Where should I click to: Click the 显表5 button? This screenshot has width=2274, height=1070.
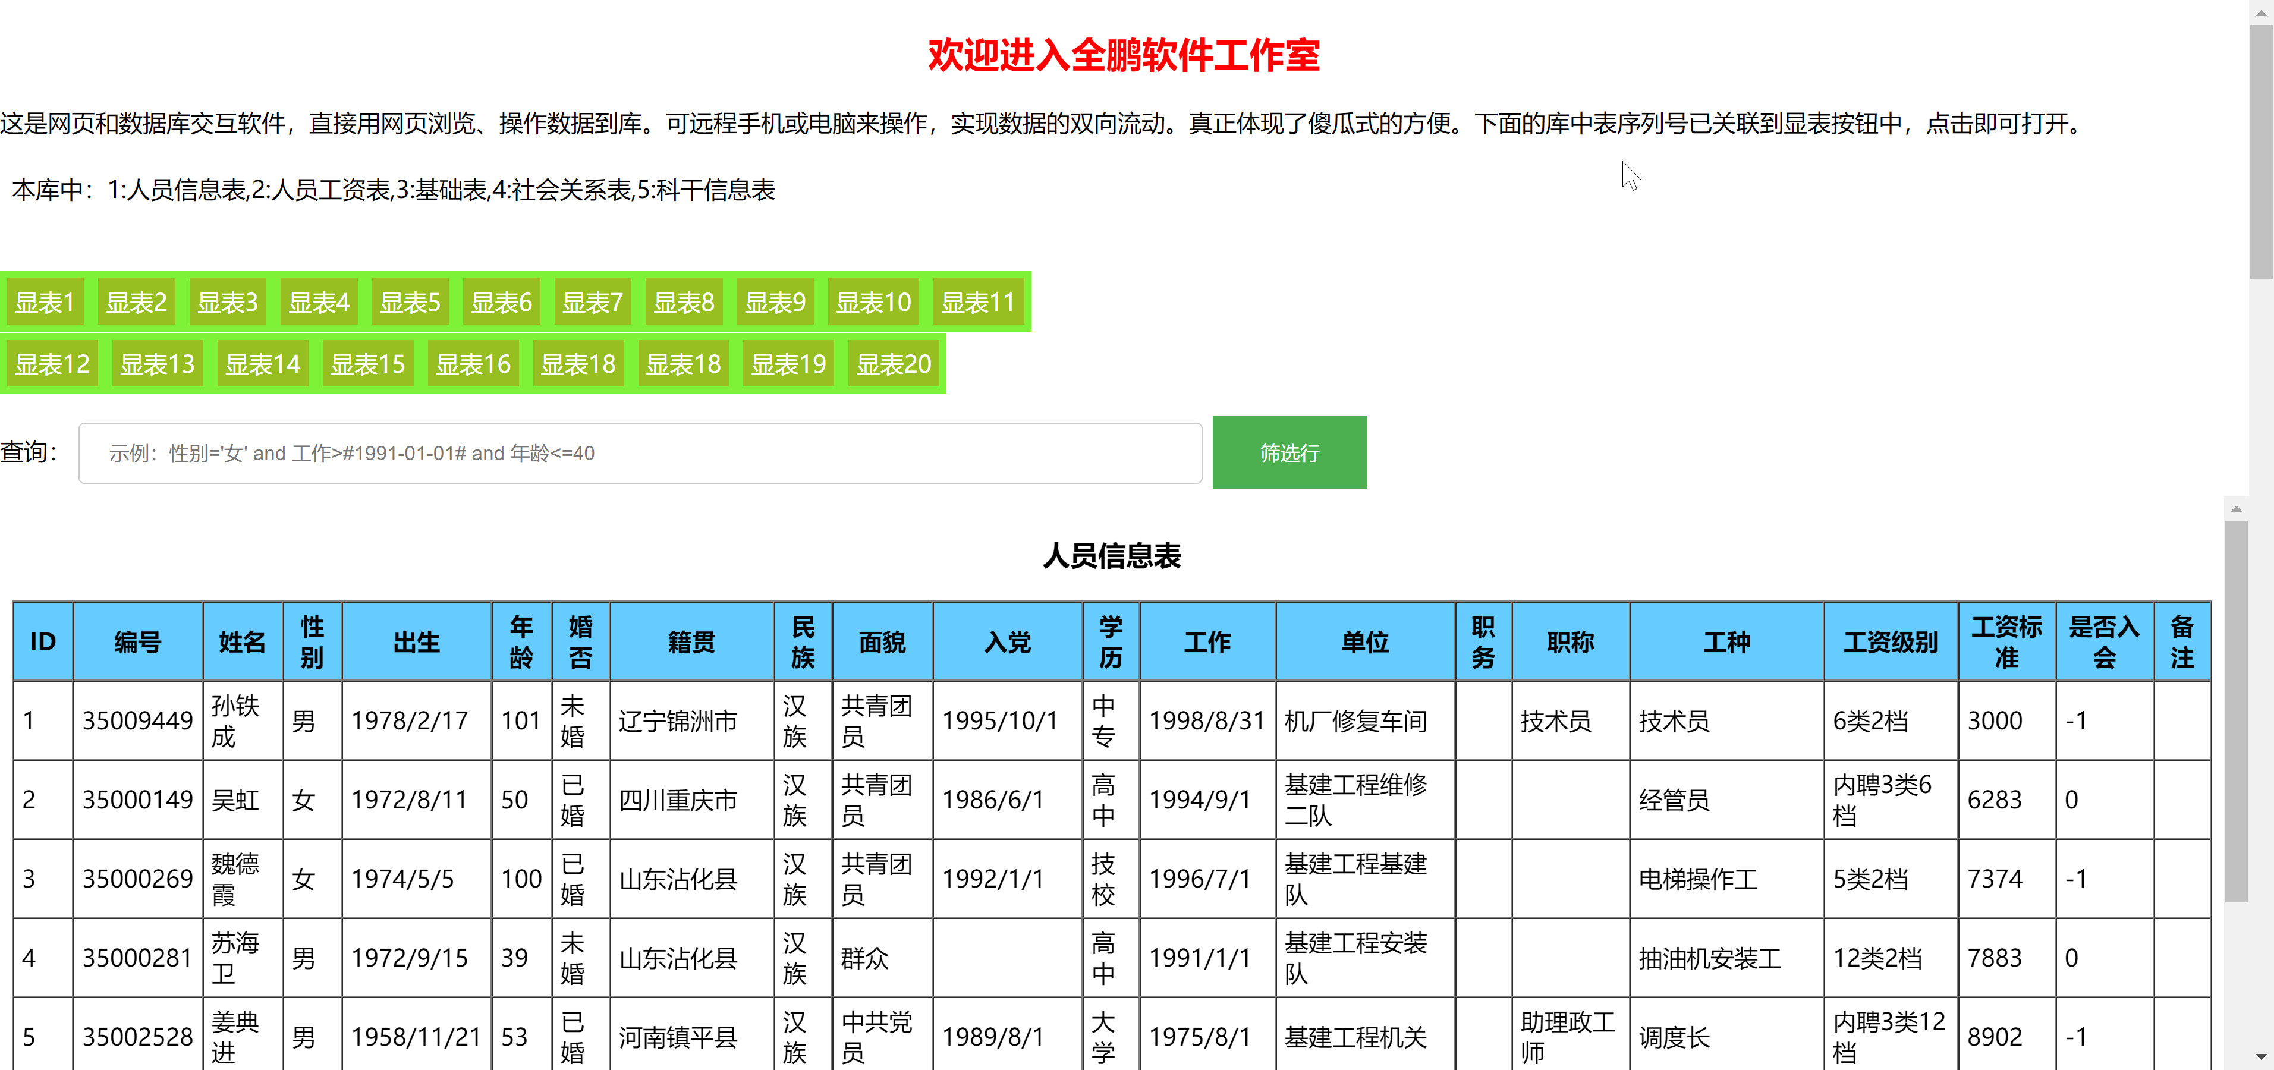[410, 302]
